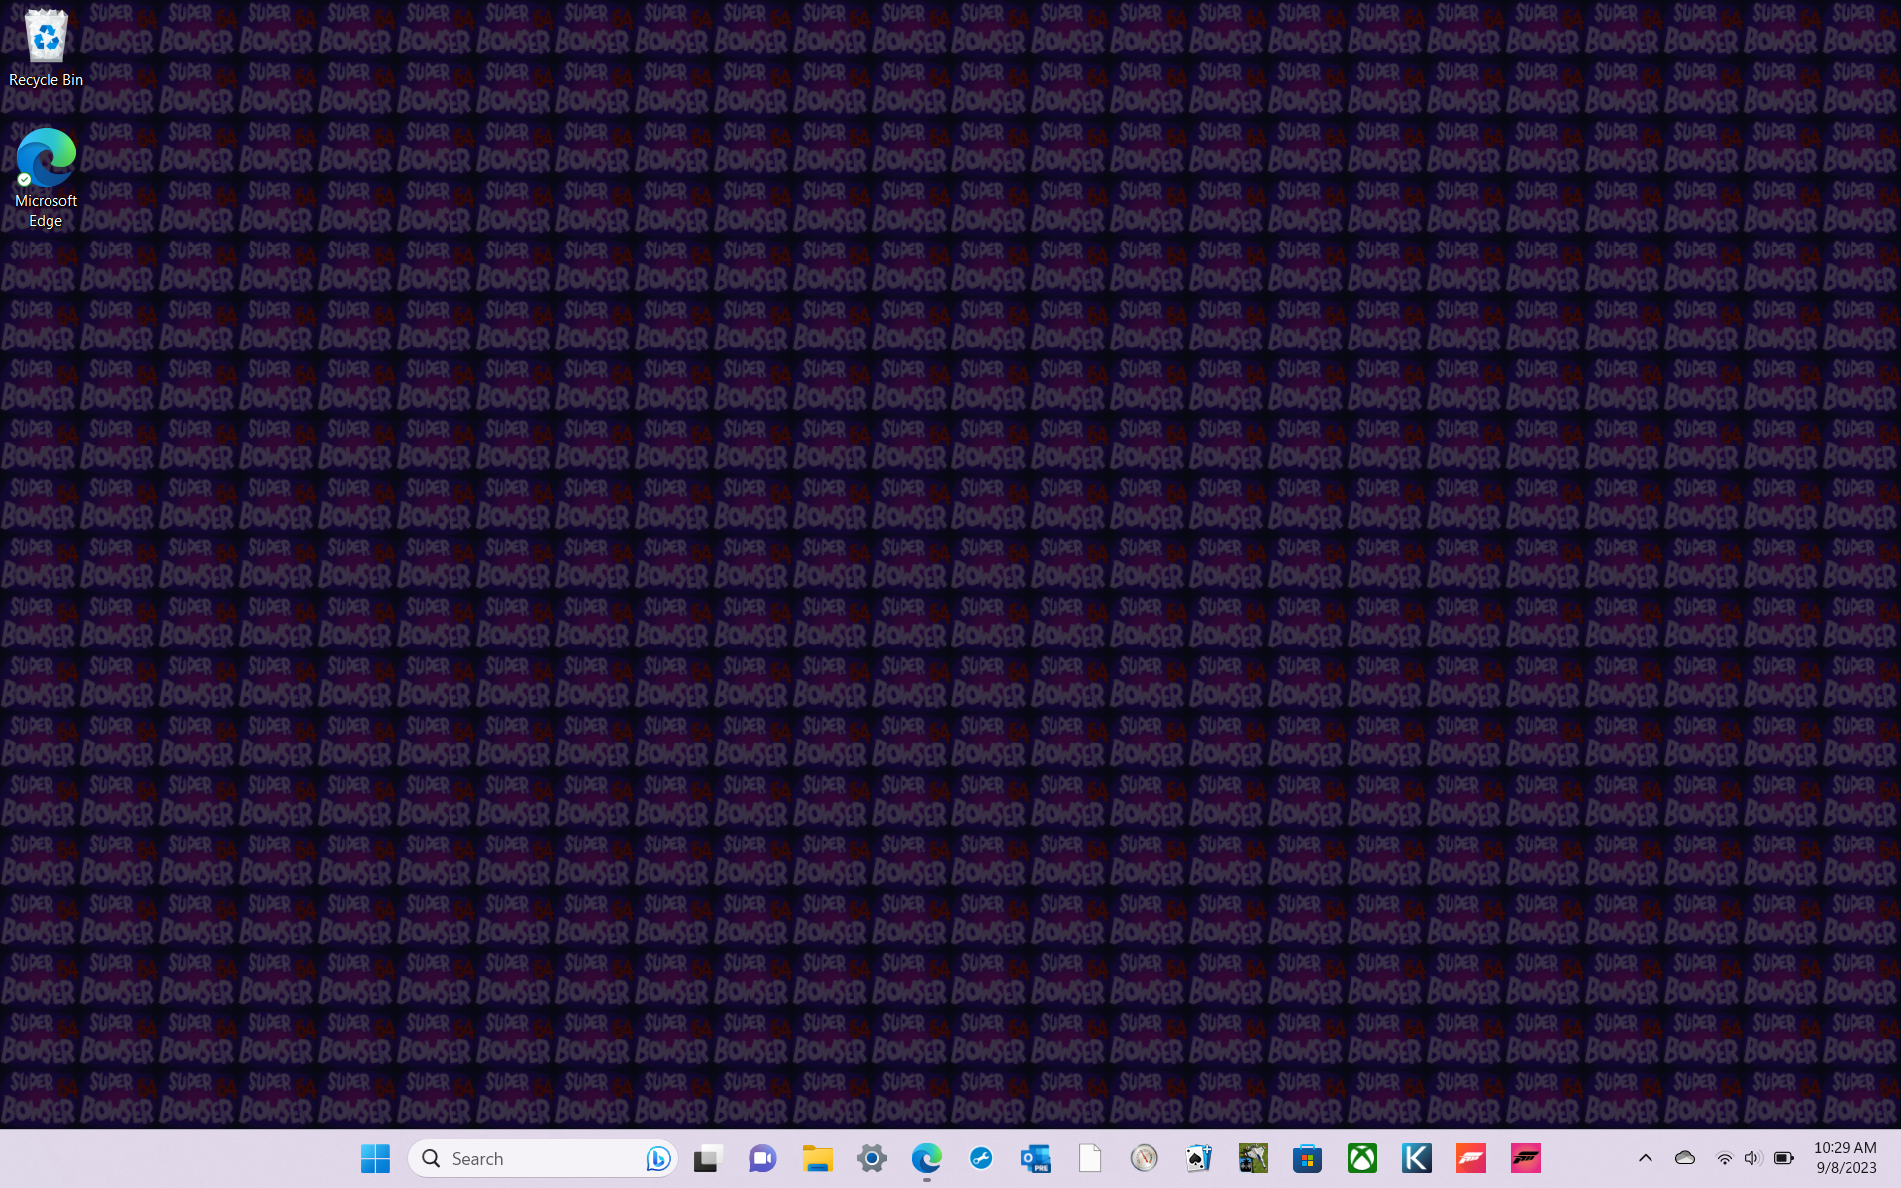Check battery status tray icon
Image resolution: width=1901 pixels, height=1188 pixels.
(1784, 1158)
